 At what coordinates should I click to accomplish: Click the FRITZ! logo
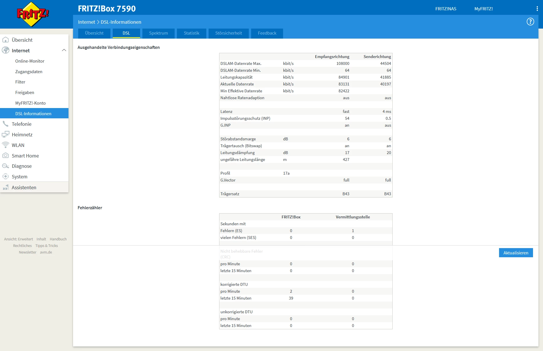click(x=33, y=14)
